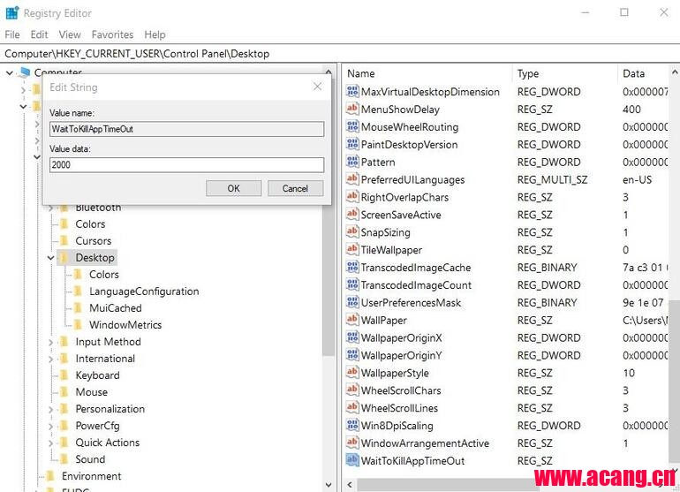Select the Mouse key in tree
This screenshot has width=680, height=492.
(x=92, y=393)
